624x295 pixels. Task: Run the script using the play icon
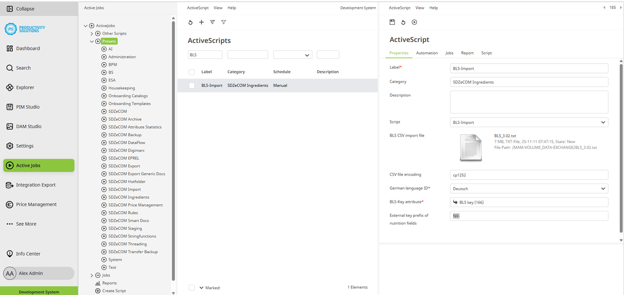(414, 22)
